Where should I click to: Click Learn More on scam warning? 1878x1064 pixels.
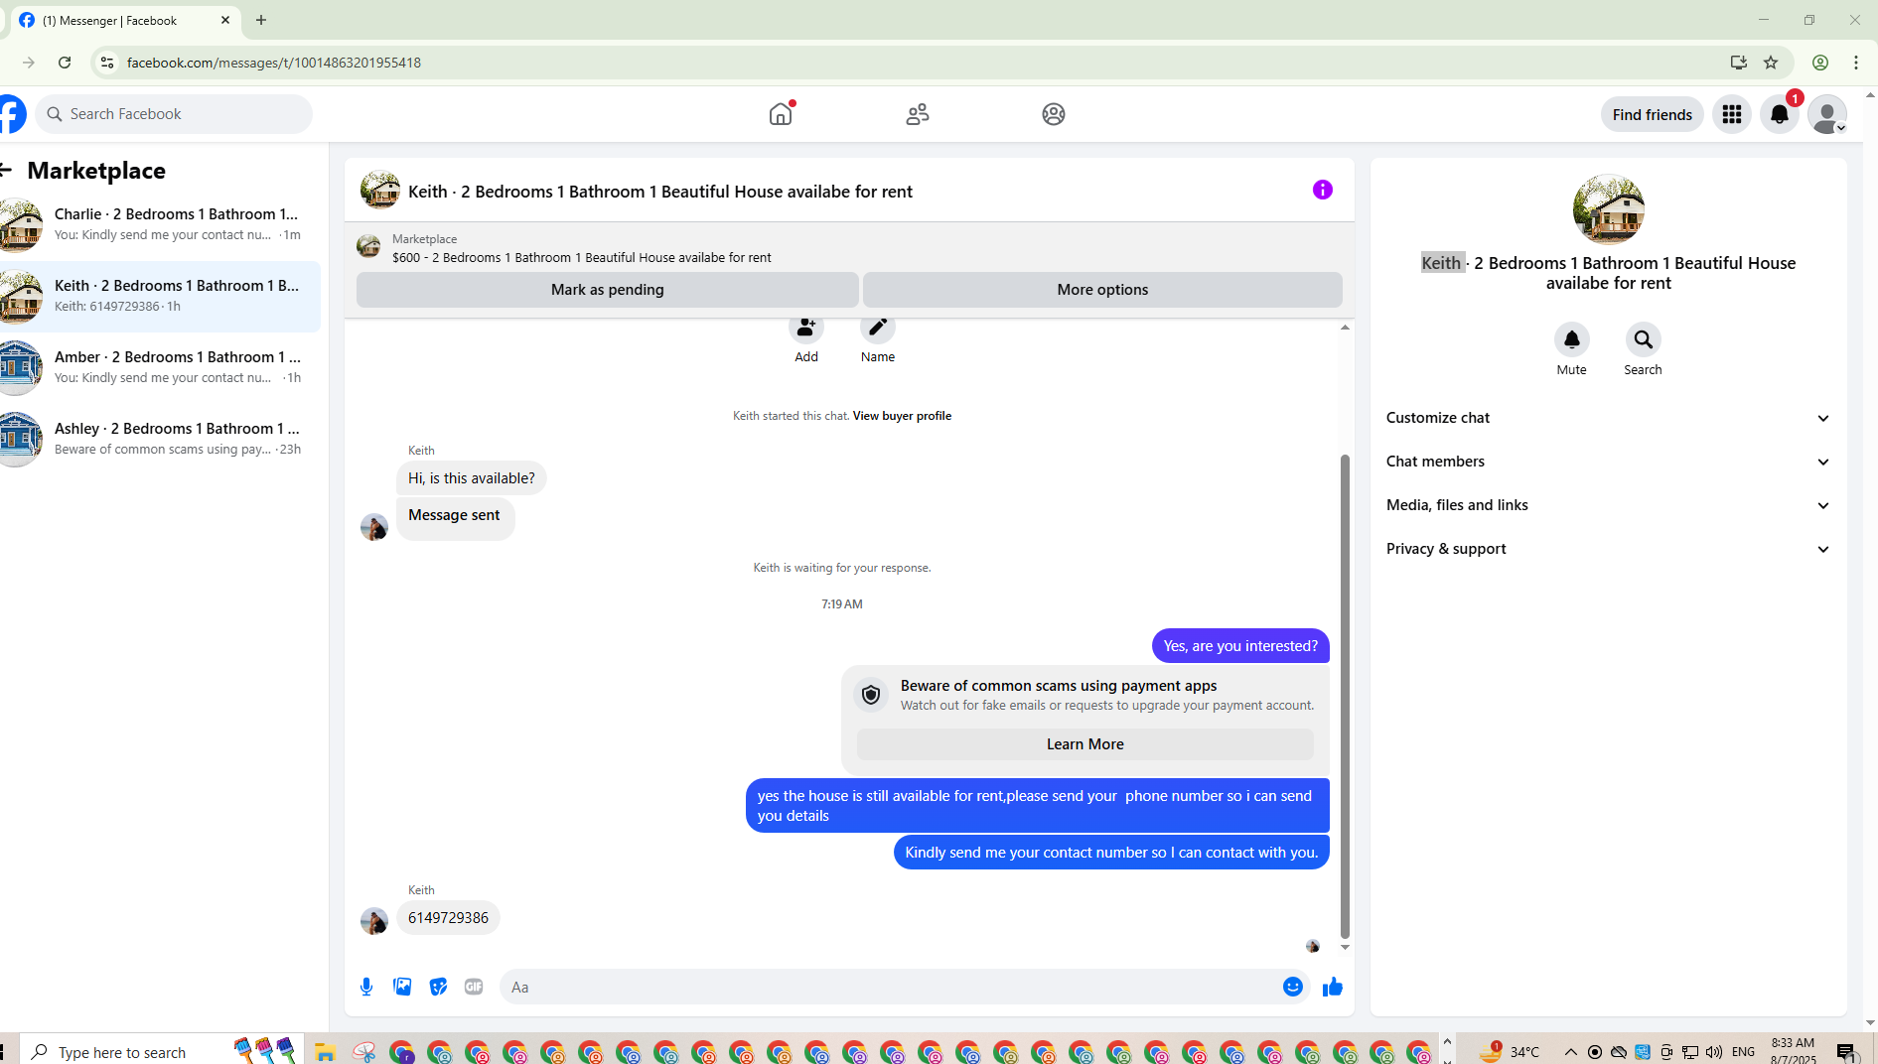pos(1085,744)
